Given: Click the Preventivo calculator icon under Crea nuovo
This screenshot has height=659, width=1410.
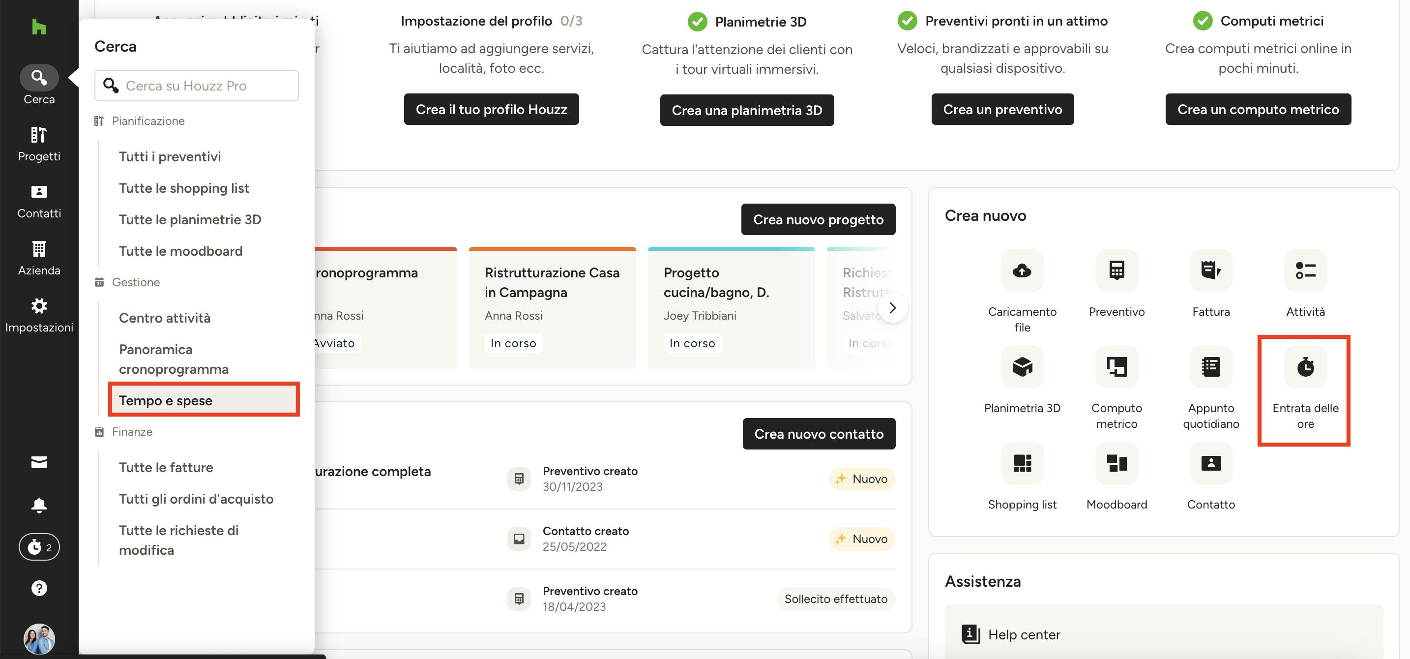Looking at the screenshot, I should [x=1116, y=270].
